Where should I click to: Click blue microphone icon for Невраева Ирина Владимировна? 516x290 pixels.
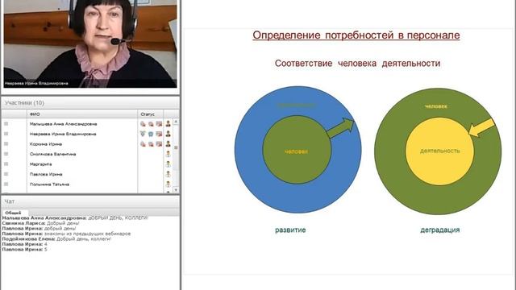(143, 134)
